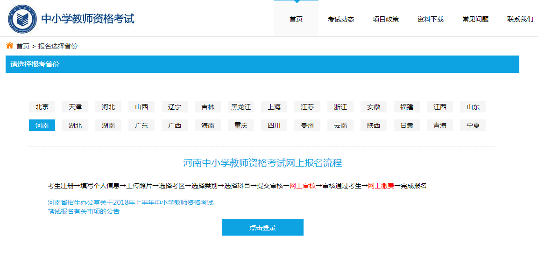The width and height of the screenshot is (538, 265).
Task: Select 青海 province
Action: click(x=440, y=125)
